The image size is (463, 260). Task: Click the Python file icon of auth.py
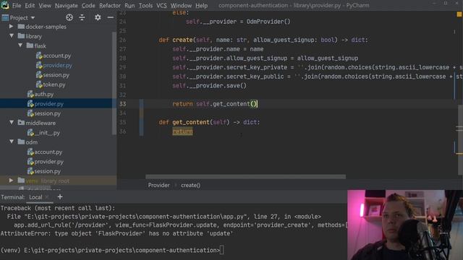(x=30, y=95)
